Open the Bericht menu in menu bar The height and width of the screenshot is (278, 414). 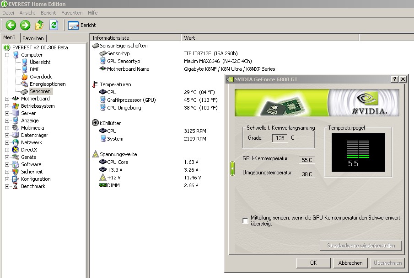(48, 13)
